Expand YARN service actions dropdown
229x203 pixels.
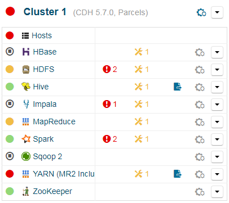(217, 174)
